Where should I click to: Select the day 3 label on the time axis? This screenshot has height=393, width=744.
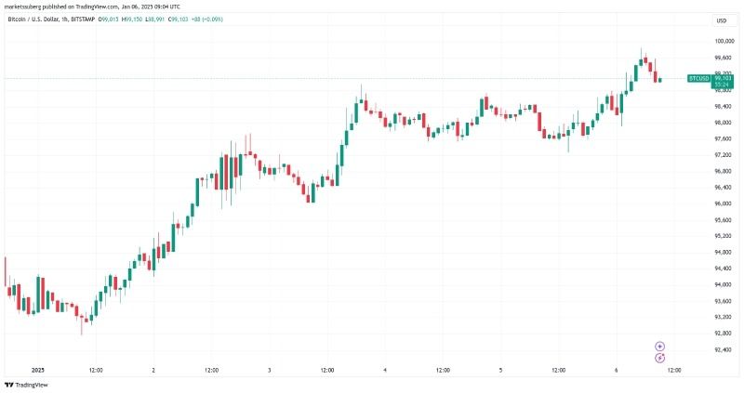click(269, 371)
